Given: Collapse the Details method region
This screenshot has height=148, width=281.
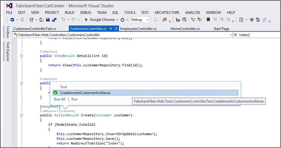Looking at the screenshot, I should [21, 56].
